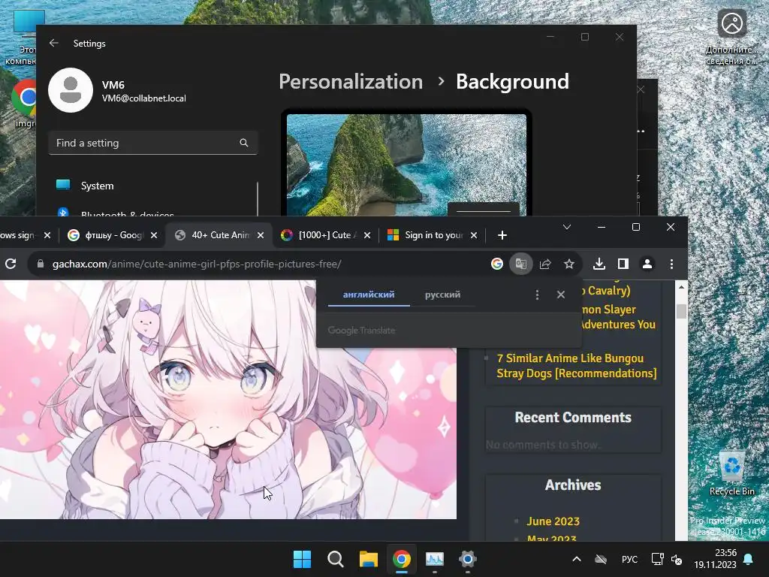
Task: Expand Chrome tab search dropdown
Action: tap(567, 227)
